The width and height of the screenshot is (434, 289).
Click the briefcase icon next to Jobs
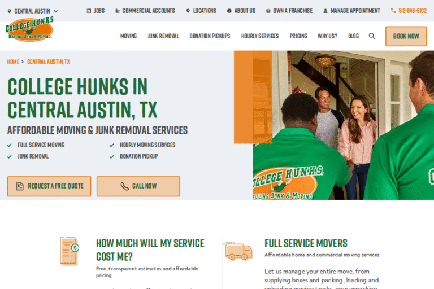coord(89,11)
